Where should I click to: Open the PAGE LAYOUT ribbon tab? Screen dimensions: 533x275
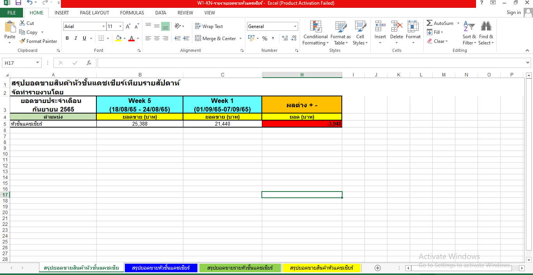(94, 13)
